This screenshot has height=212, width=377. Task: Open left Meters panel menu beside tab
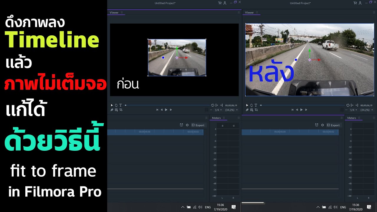[224, 118]
